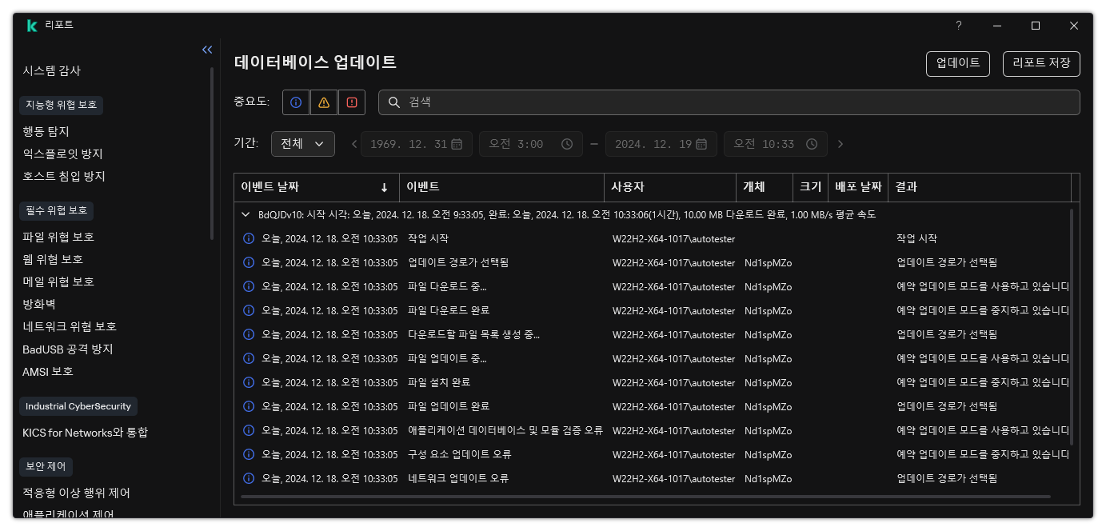Image resolution: width=1106 pixels, height=531 pixels.
Task: Click the Kaspersky logo in the top corner
Action: [x=31, y=25]
